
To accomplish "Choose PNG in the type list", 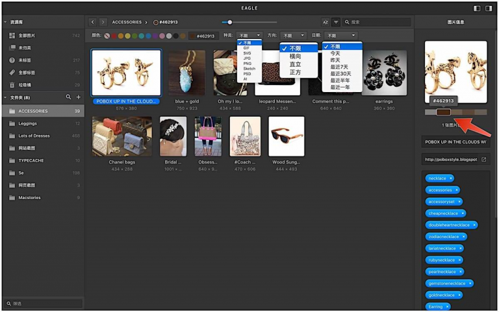I will click(x=248, y=64).
